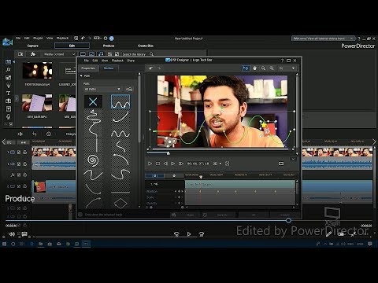378x283 pixels.
Task: Click Redo in PiP Designer toolbar
Action: coord(159,68)
